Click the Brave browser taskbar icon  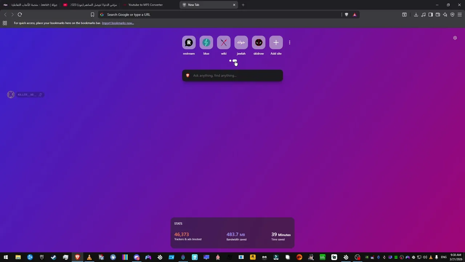77,257
